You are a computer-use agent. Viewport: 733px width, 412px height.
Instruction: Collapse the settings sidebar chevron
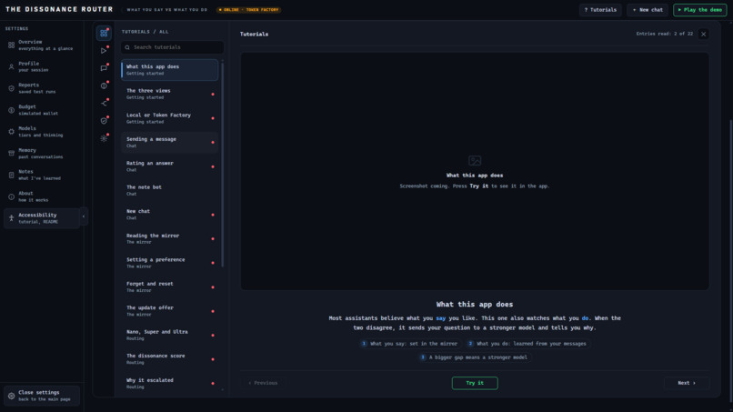click(x=84, y=216)
